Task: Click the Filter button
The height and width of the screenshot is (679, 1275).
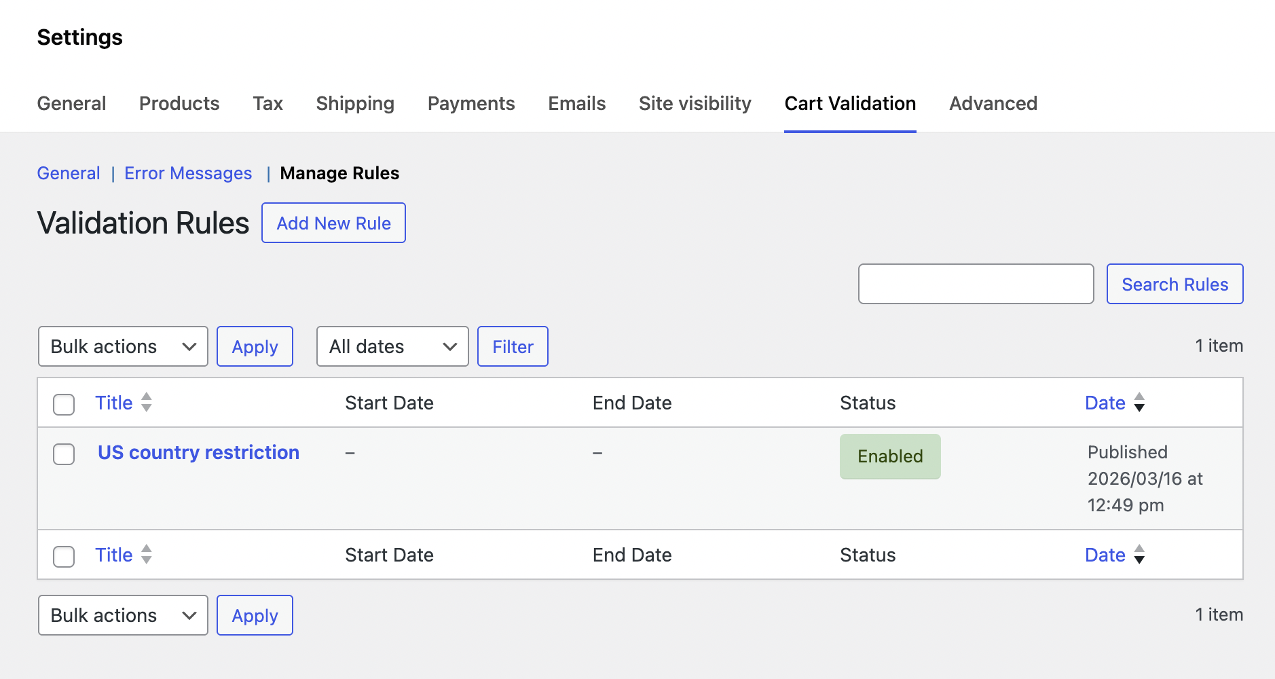Action: (x=513, y=346)
